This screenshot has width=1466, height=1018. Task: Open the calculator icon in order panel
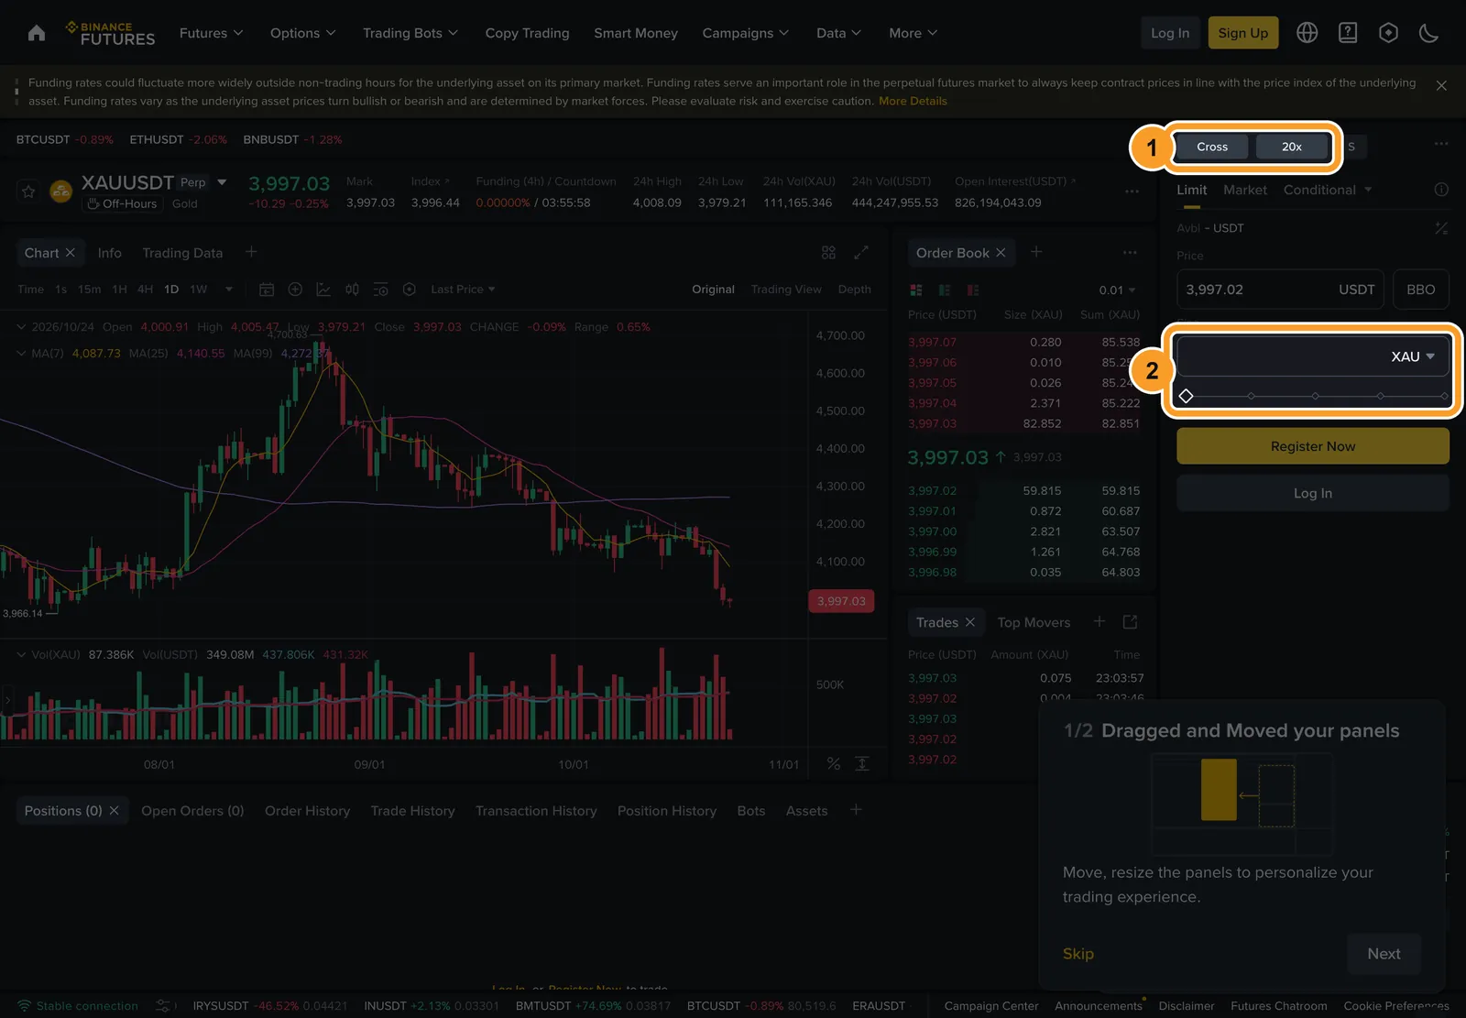click(1441, 228)
